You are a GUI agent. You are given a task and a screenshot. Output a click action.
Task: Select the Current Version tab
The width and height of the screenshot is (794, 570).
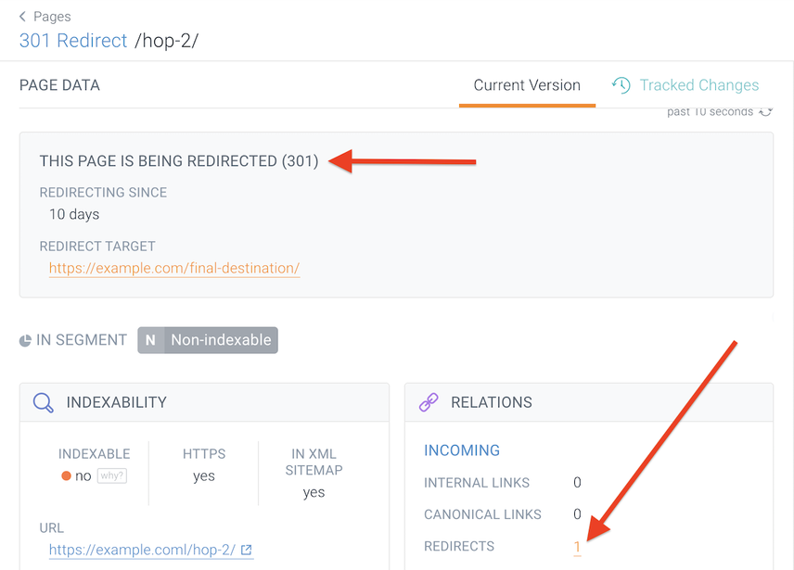pyautogui.click(x=527, y=84)
